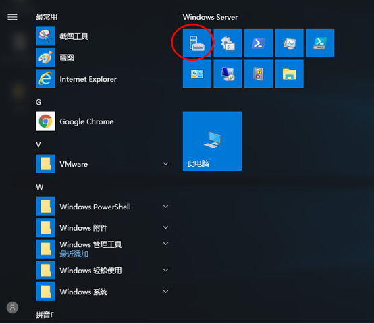
Task: Click the G letter group header
Action: [x=38, y=103]
